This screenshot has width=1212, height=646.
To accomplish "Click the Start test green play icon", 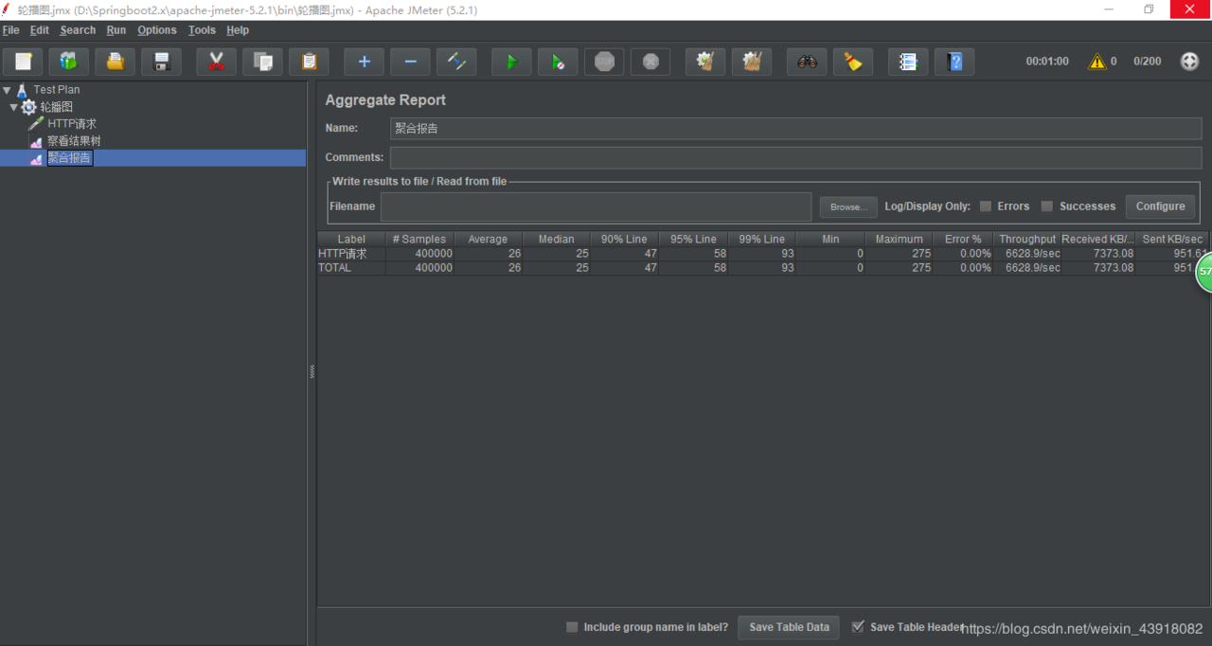I will tap(511, 62).
